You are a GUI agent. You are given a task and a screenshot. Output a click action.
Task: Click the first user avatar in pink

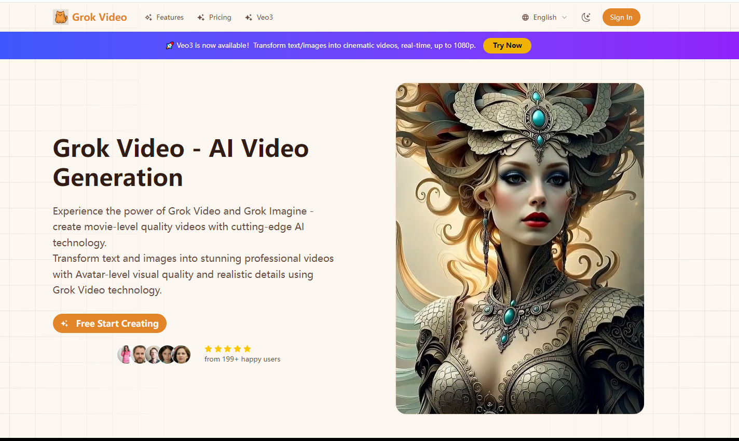click(x=125, y=354)
